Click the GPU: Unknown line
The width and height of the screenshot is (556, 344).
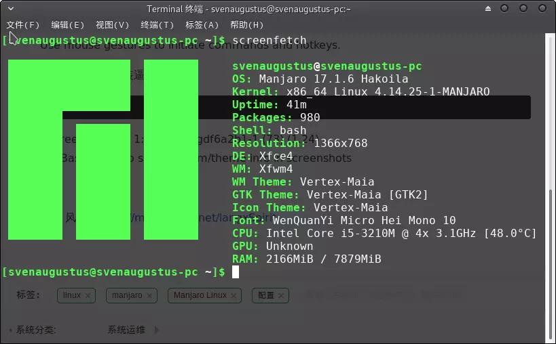tap(273, 246)
